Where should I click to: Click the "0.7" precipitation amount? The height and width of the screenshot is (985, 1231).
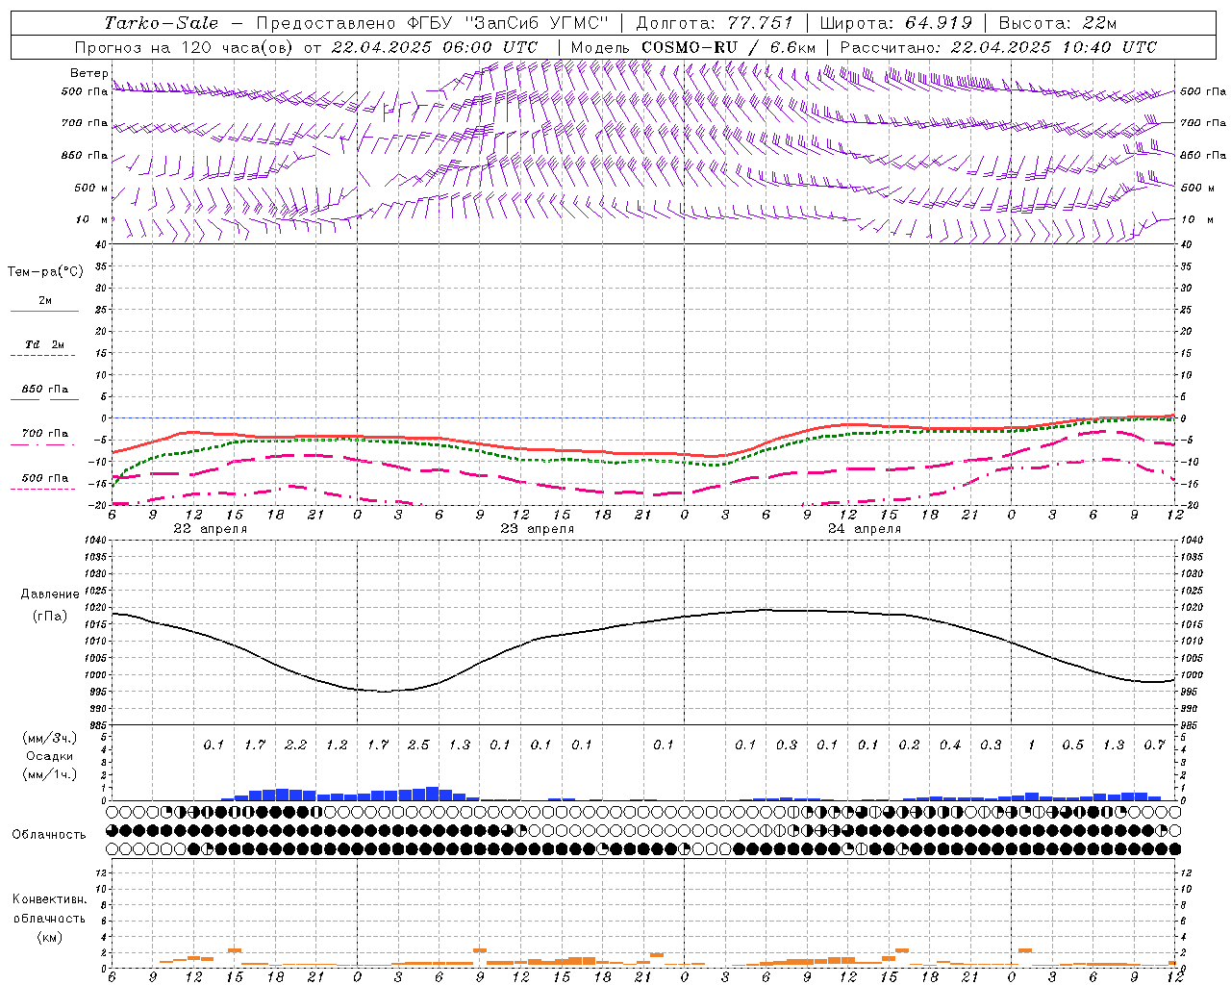[x=1155, y=745]
